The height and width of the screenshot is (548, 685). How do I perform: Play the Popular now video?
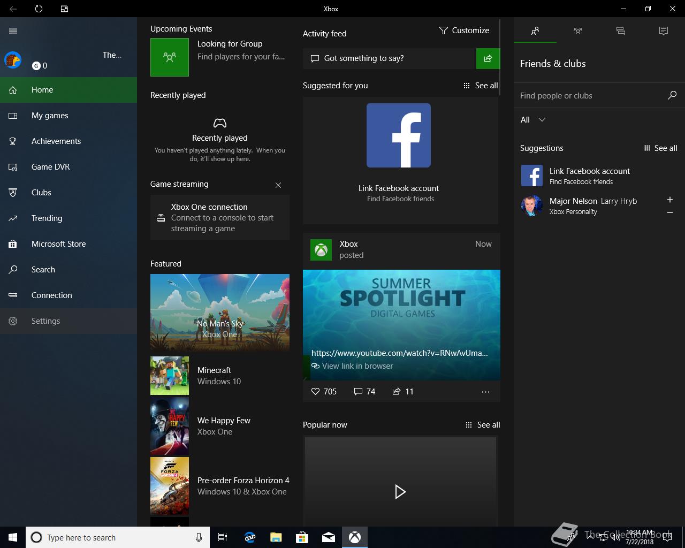400,491
